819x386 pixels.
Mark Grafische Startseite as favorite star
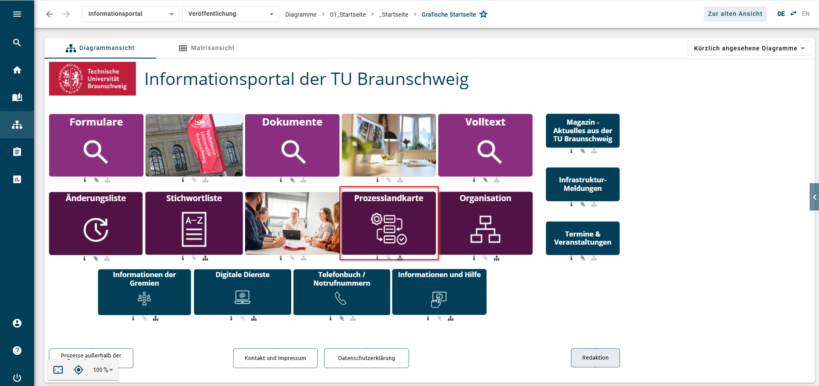click(x=483, y=14)
